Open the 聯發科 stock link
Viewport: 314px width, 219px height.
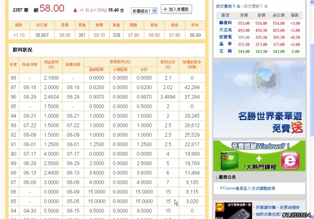[226, 23]
